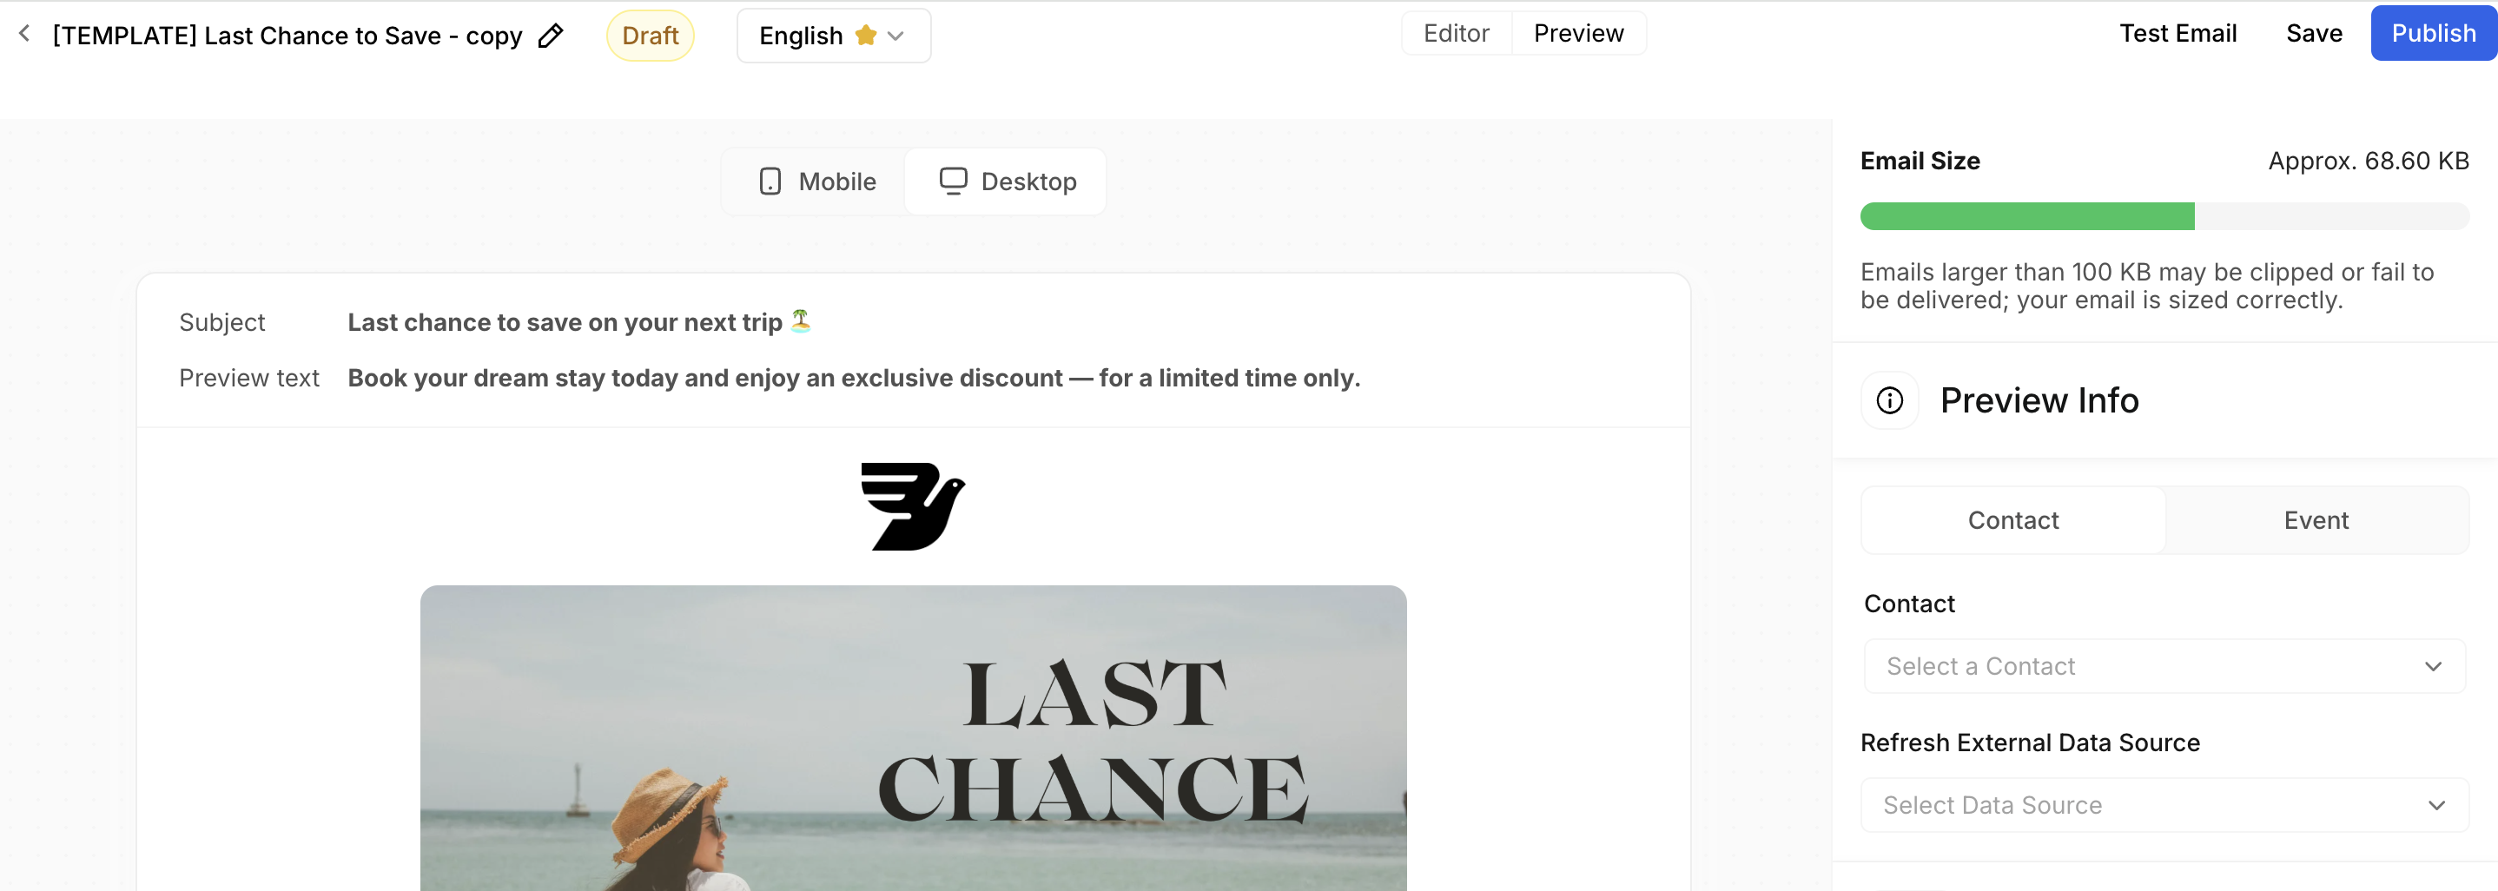Image resolution: width=2498 pixels, height=891 pixels.
Task: Click the Draft status badge
Action: [x=650, y=36]
